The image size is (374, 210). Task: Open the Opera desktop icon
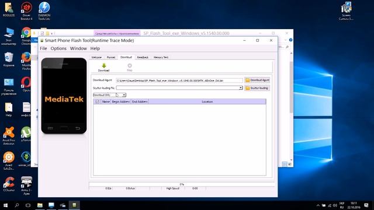coord(26,84)
